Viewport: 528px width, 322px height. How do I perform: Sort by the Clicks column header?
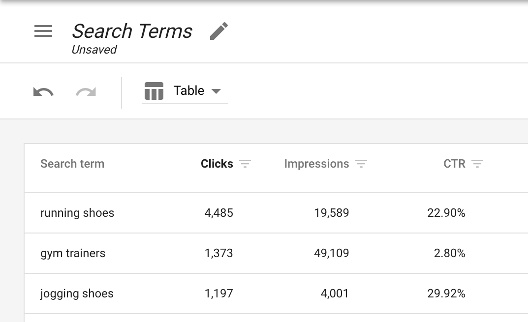217,164
